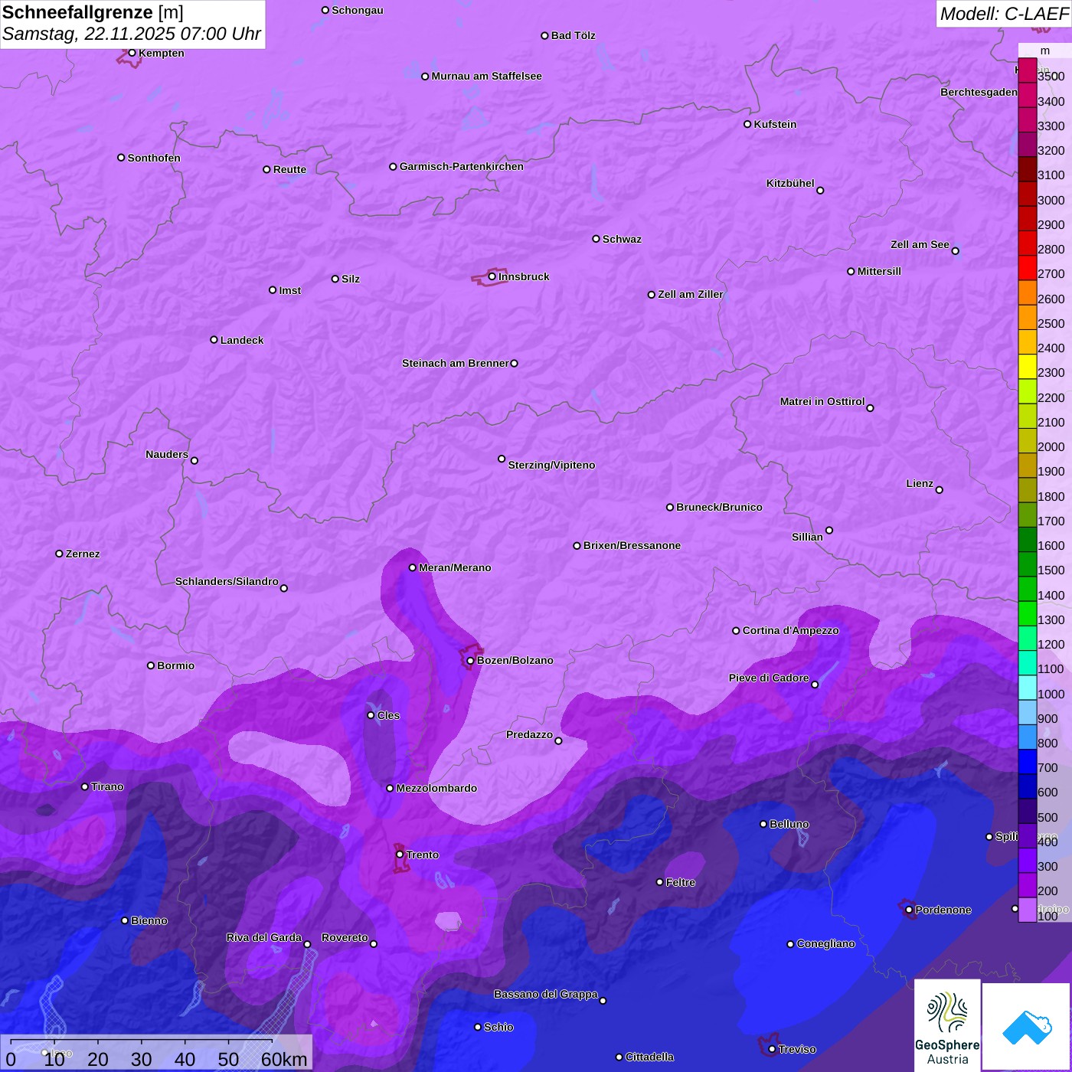
Task: Click the "Conegliano" label
Action: pyautogui.click(x=825, y=943)
